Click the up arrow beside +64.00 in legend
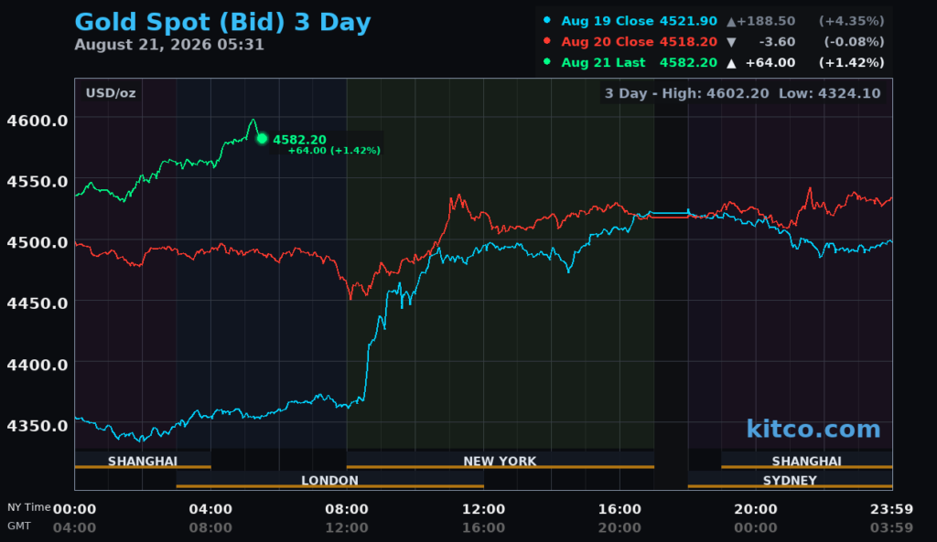 [731, 63]
